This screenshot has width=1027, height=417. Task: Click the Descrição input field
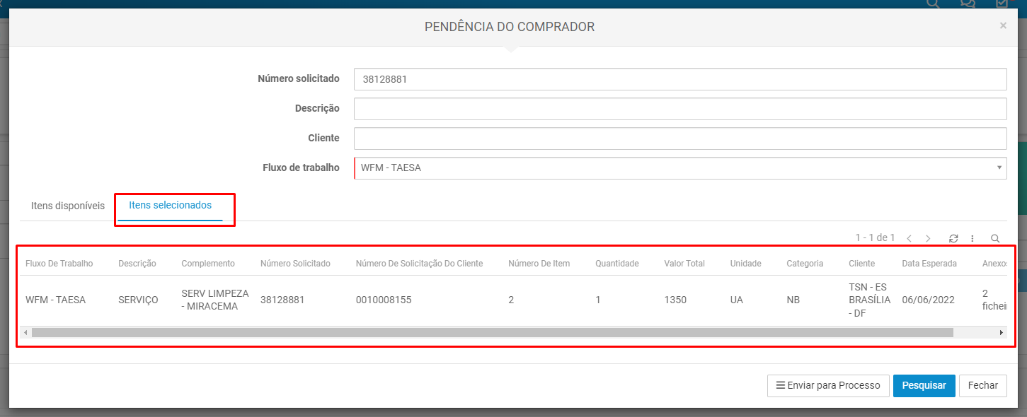[679, 108]
